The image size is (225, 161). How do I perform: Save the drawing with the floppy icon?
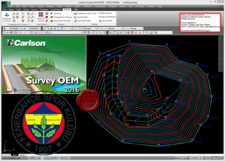(11, 33)
